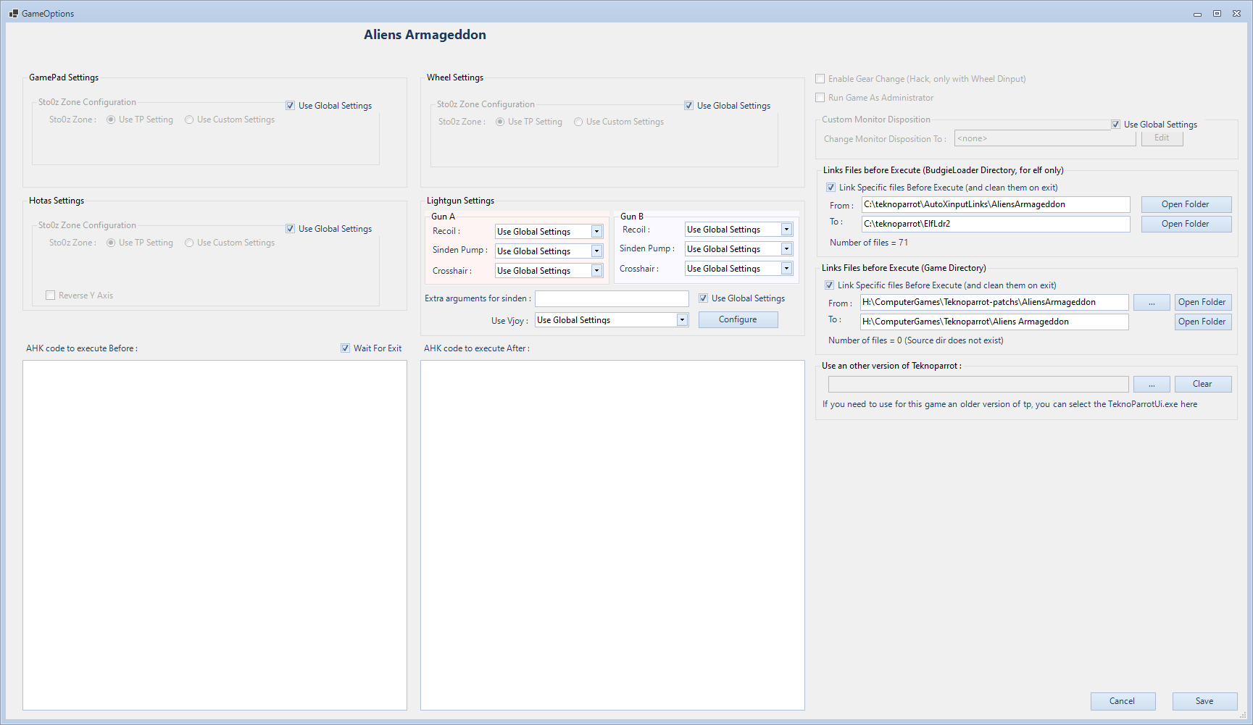Open Change Monitor Disposition To dropdown
Screen dimensions: 1253x725
[x=1045, y=138]
